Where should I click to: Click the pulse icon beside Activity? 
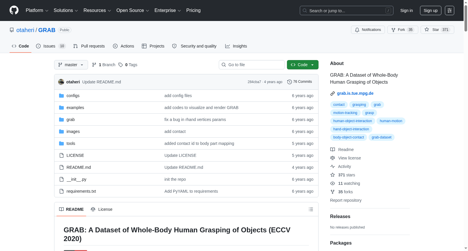(x=333, y=166)
